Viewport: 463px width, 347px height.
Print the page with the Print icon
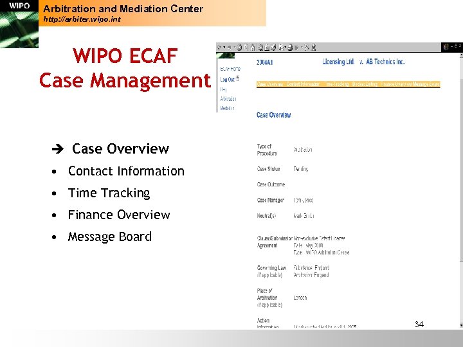click(290, 47)
